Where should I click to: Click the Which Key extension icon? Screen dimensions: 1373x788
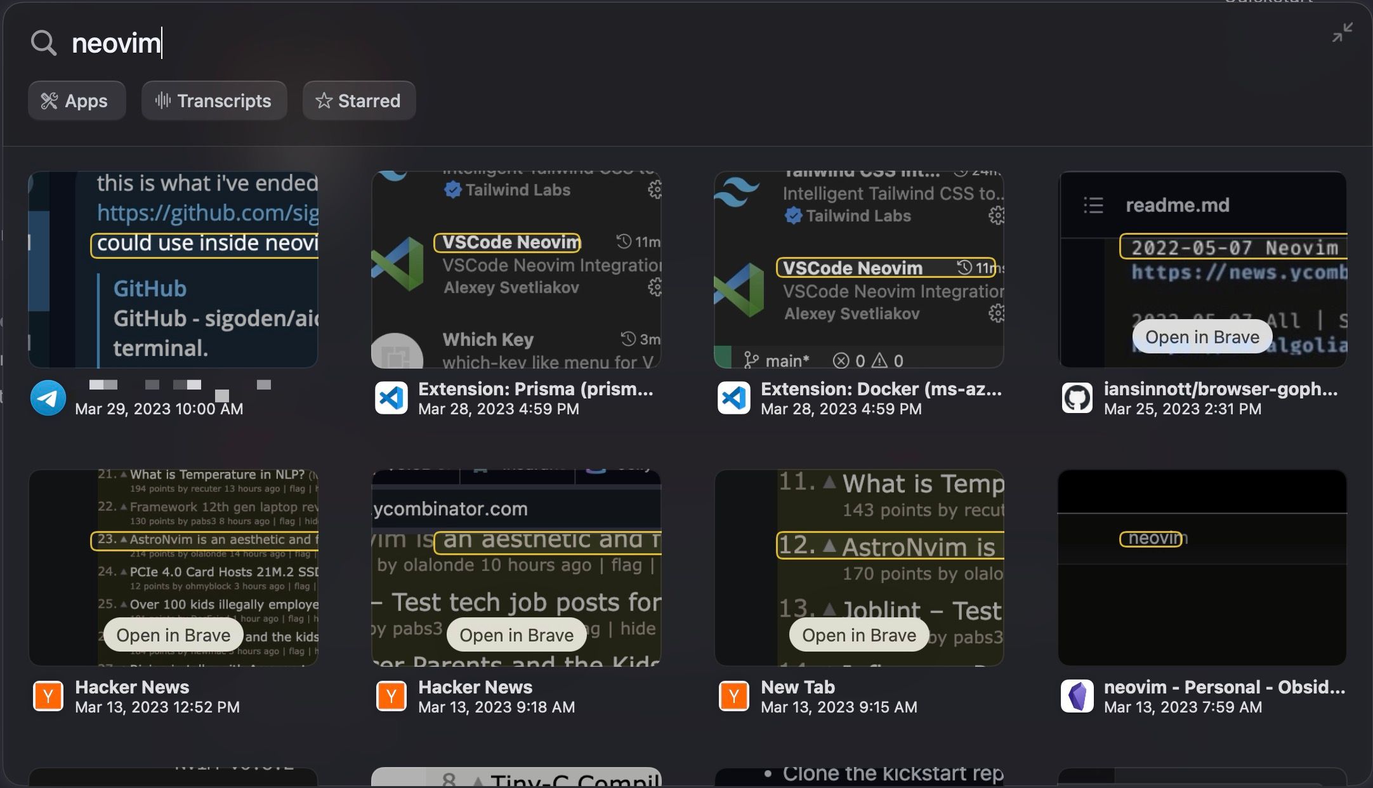(x=397, y=351)
